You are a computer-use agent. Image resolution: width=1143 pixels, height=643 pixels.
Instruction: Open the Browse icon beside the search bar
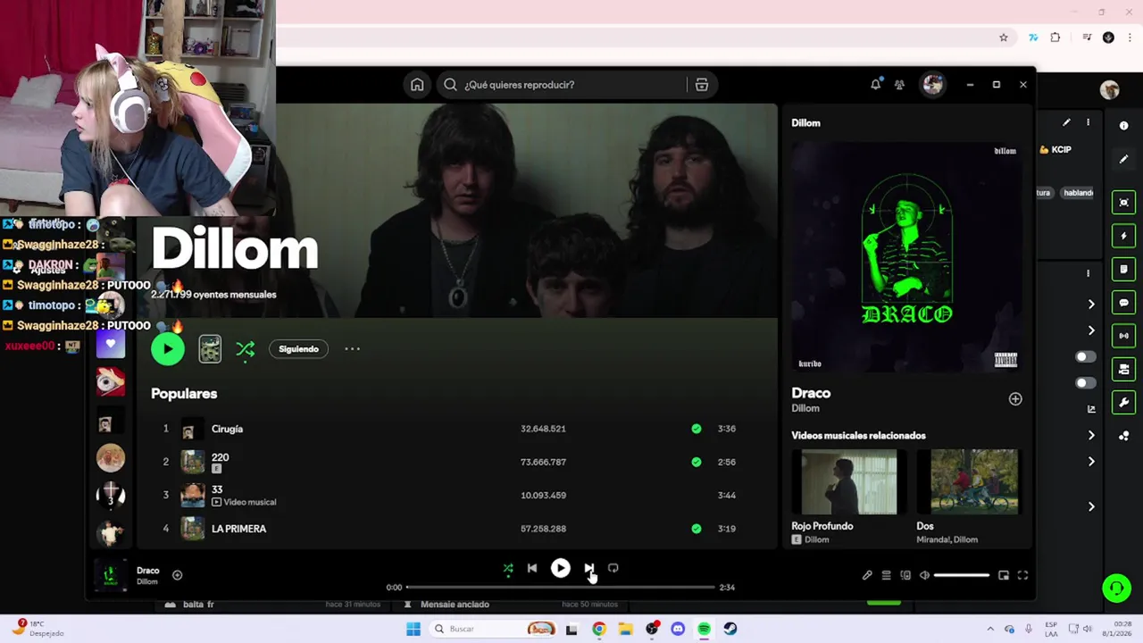click(x=702, y=85)
